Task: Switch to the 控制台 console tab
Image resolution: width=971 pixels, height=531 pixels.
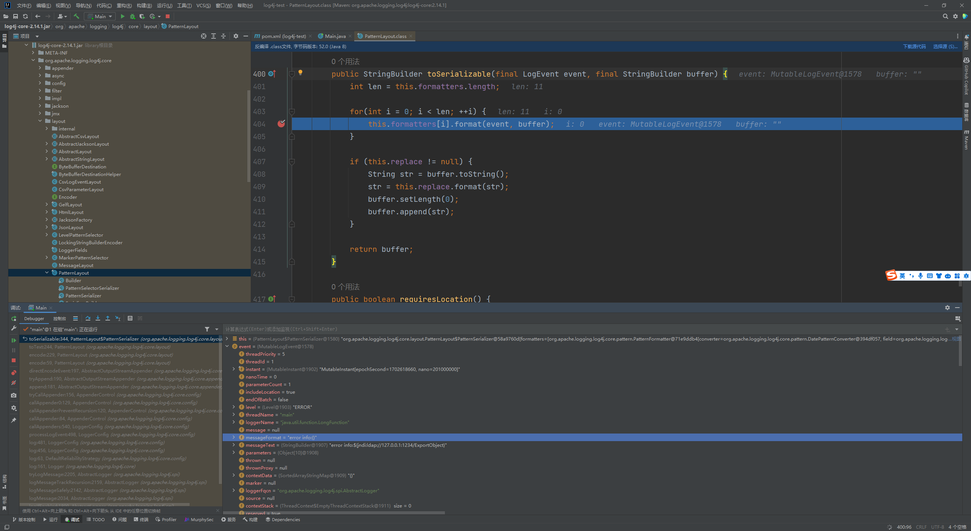Action: click(x=60, y=319)
